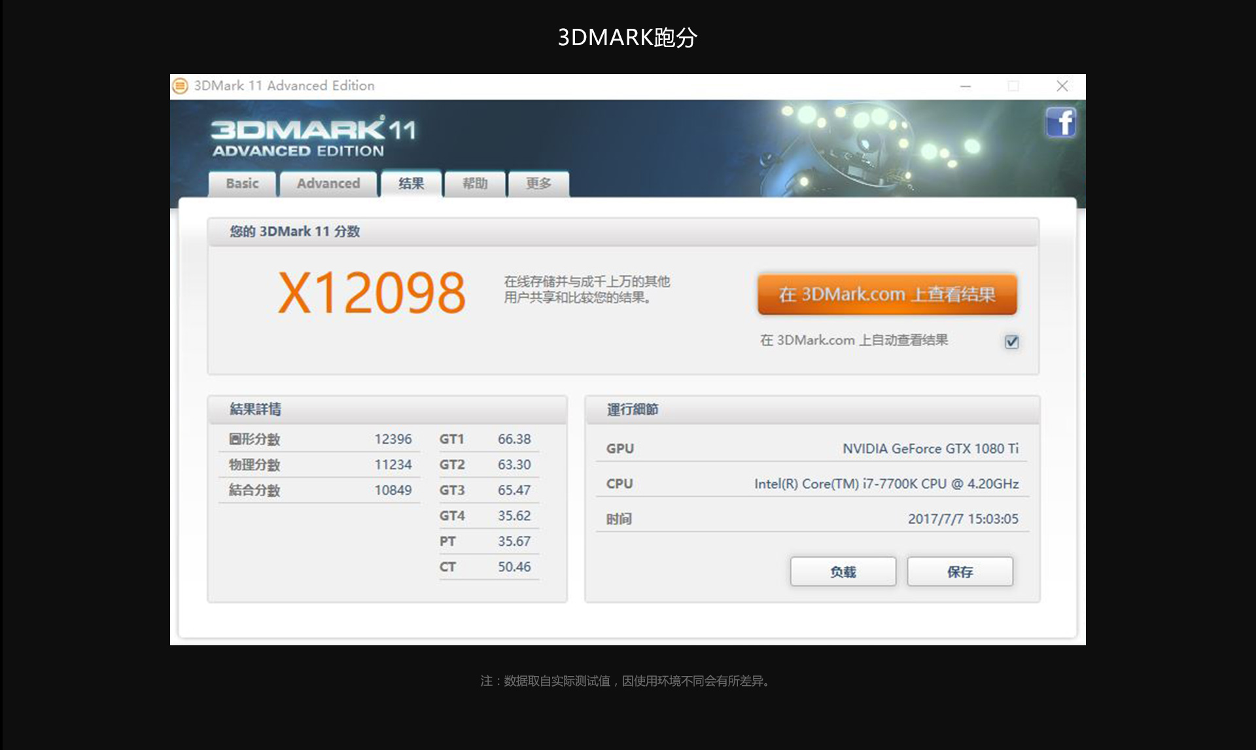Viewport: 1256px width, 750px height.
Task: Close the 3DMark 11 window
Action: (x=1062, y=86)
